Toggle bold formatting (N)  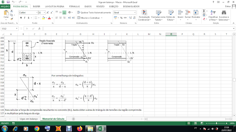tap(21, 18)
